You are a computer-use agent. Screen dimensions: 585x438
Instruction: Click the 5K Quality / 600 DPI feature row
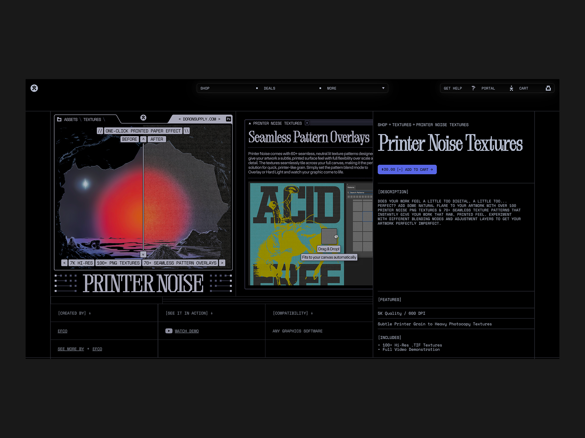456,314
